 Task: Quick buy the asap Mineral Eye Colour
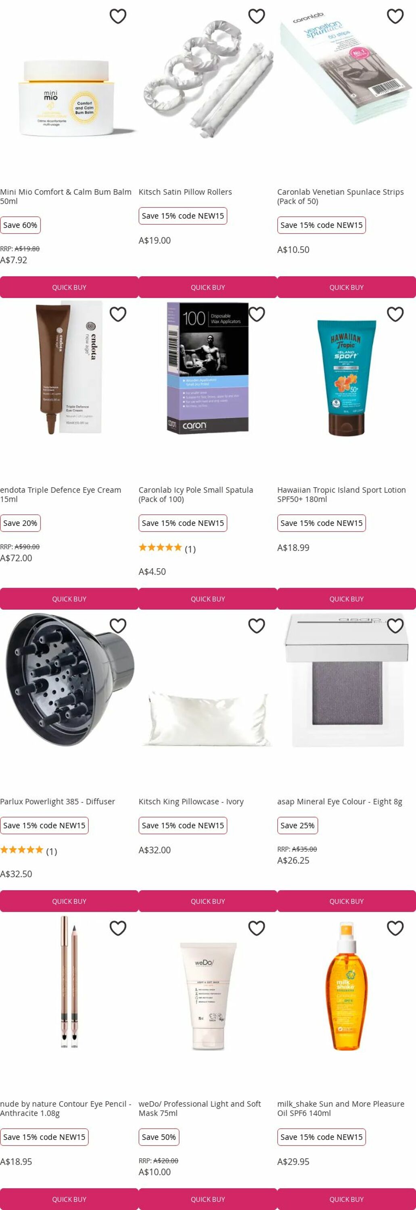pos(347,901)
